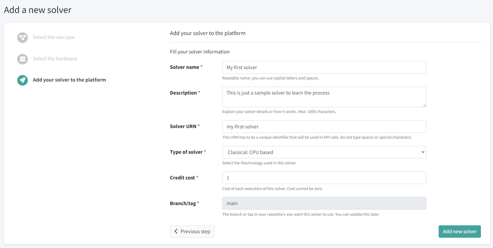Click the hardware step server icon
This screenshot has width=493, height=248.
click(22, 59)
